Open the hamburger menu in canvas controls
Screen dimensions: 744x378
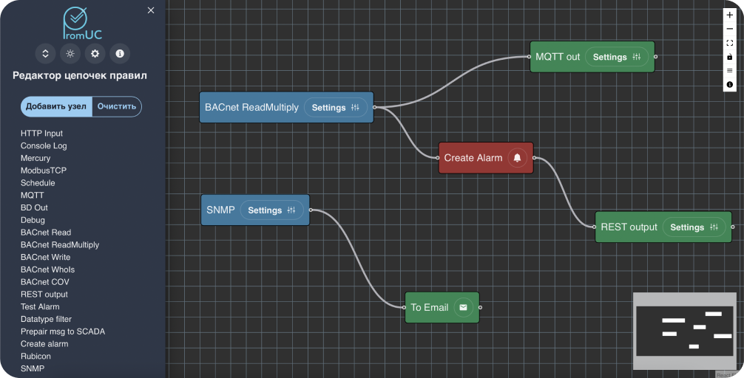pos(730,71)
